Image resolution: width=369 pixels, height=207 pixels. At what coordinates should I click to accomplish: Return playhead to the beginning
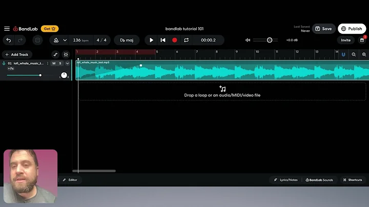(163, 40)
